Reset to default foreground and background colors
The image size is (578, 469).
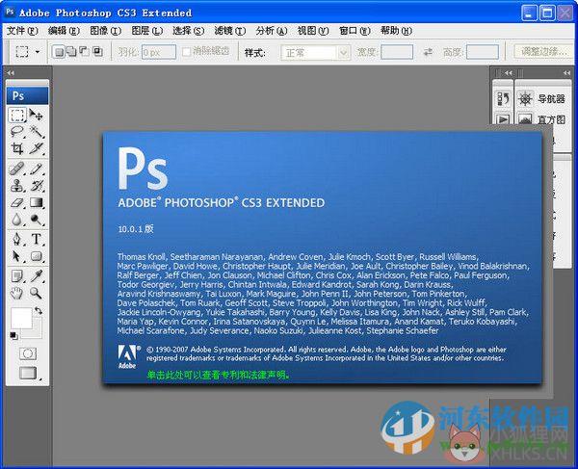tap(13, 335)
